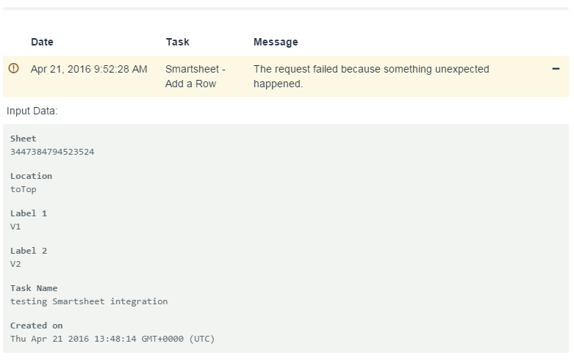Click the Label 2 field heading

pyautogui.click(x=29, y=251)
